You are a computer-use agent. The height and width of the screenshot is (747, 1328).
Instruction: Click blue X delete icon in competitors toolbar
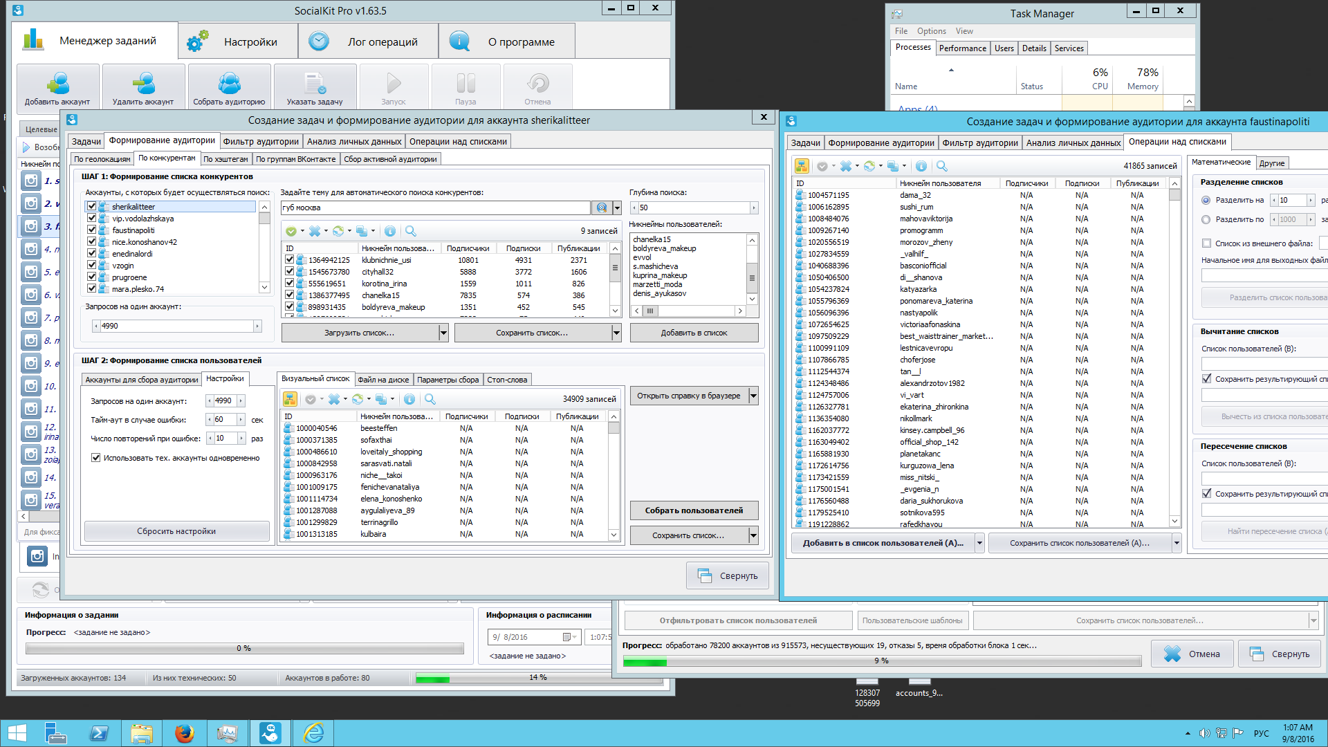[315, 231]
